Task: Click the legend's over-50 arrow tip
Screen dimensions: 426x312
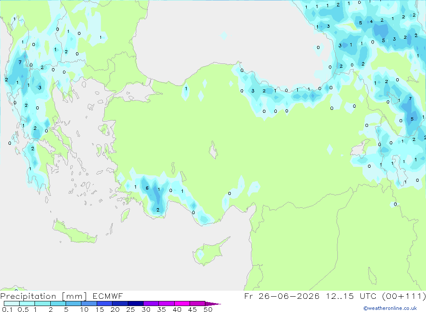Action: click(213, 304)
